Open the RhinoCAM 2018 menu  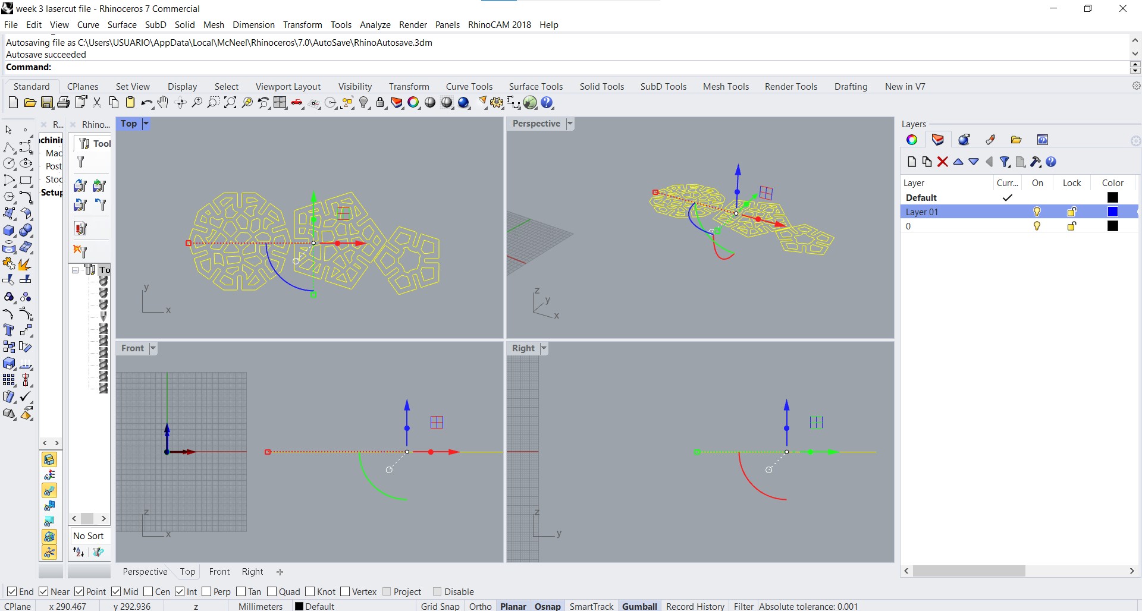pos(499,24)
